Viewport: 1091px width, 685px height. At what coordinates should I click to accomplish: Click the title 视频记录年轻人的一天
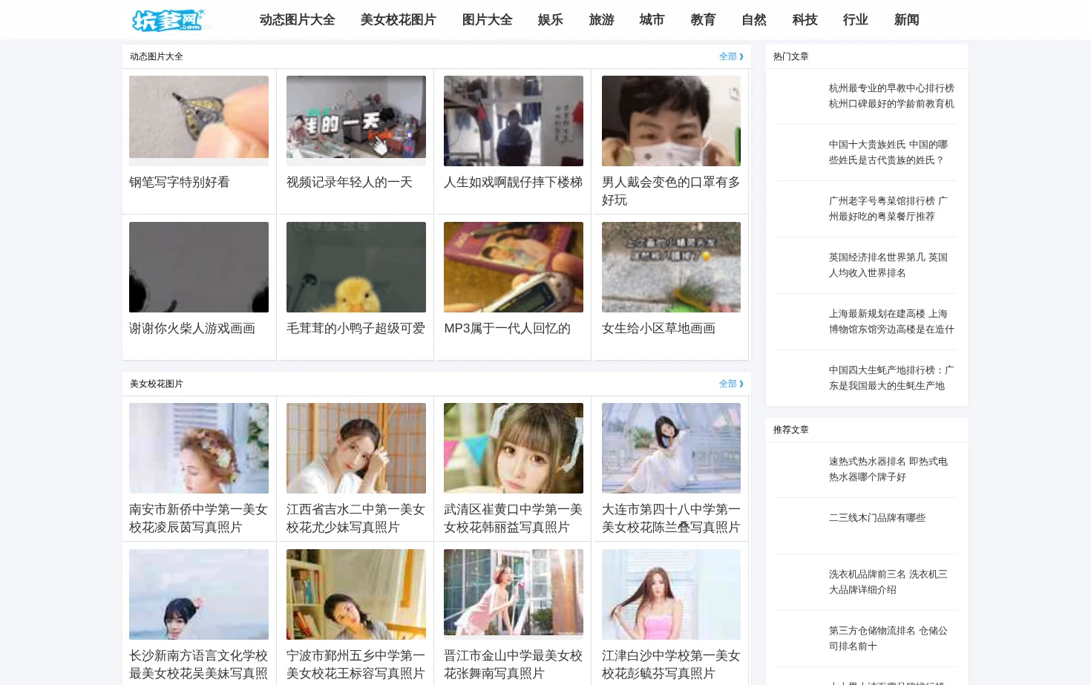(x=350, y=182)
